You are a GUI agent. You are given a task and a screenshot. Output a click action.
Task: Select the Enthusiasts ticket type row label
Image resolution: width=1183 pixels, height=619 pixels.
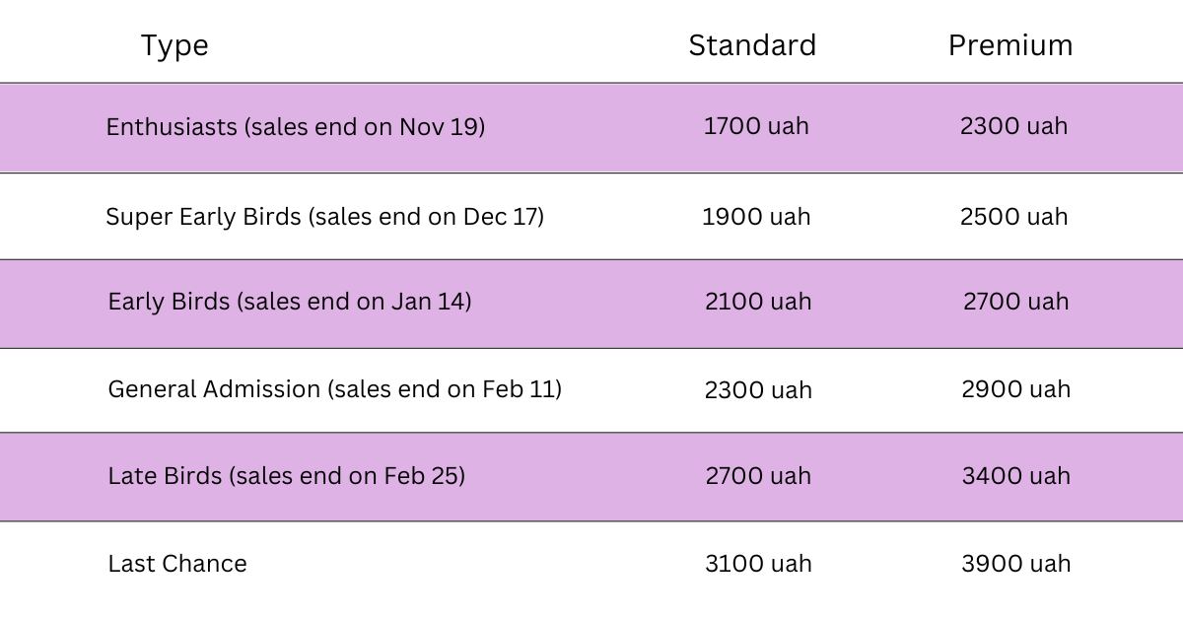click(296, 127)
